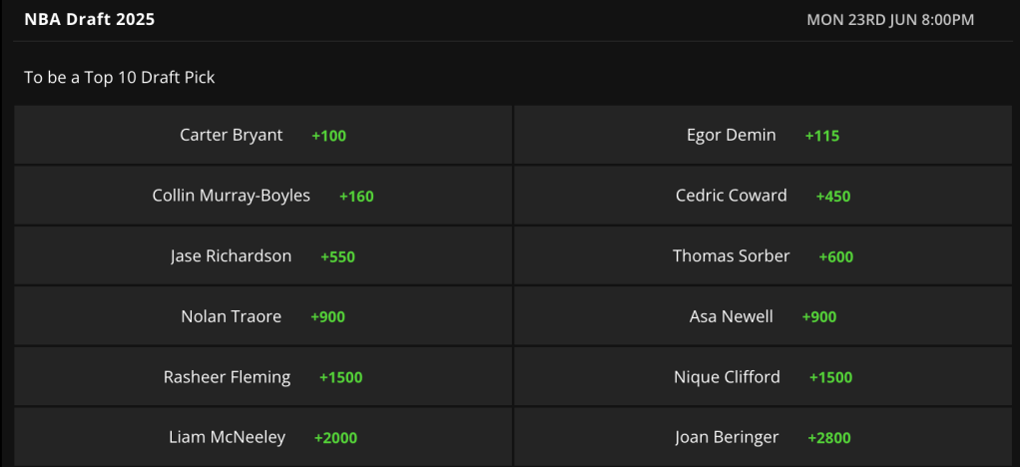Click the +450 odds number
Image resolution: width=1020 pixels, height=467 pixels.
[x=833, y=197]
